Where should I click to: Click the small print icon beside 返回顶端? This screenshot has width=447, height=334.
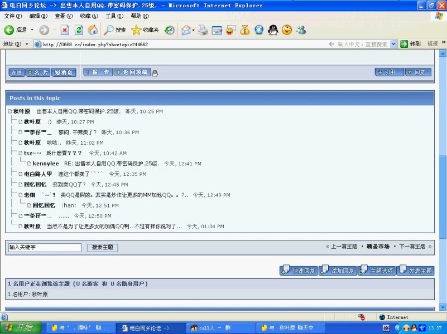[155, 72]
